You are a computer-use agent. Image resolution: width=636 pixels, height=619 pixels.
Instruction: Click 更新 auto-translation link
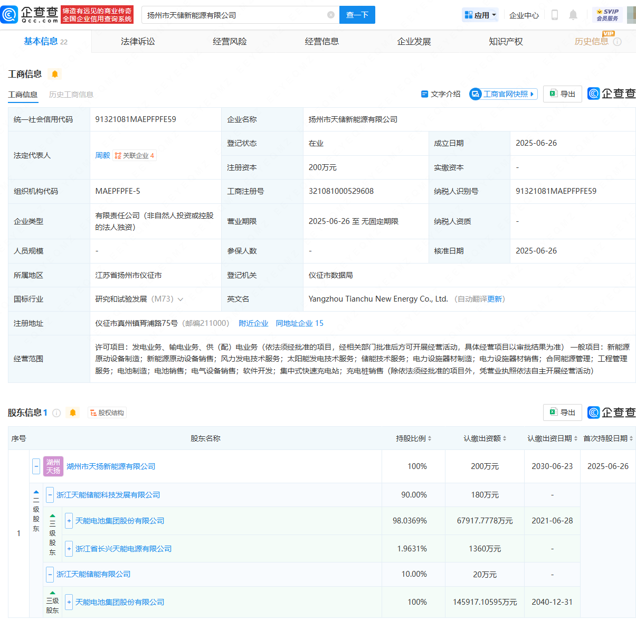(495, 299)
